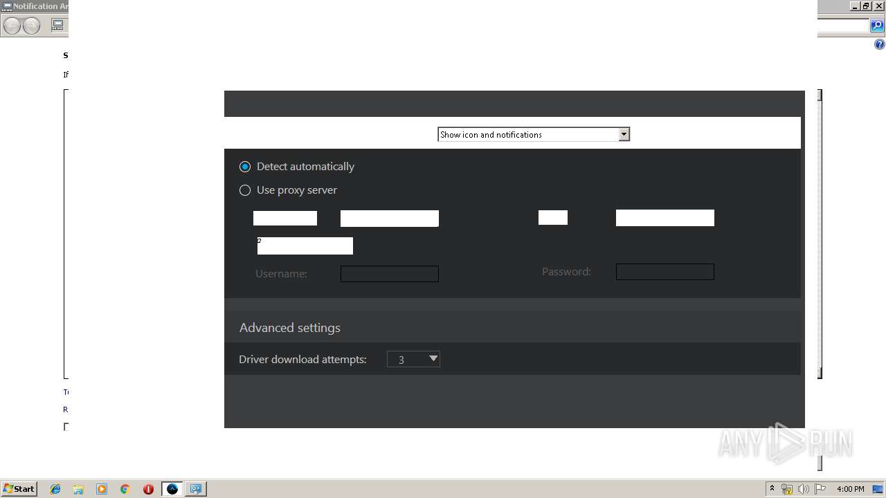Click the network status tray icon
The width and height of the screenshot is (886, 498).
(x=787, y=489)
